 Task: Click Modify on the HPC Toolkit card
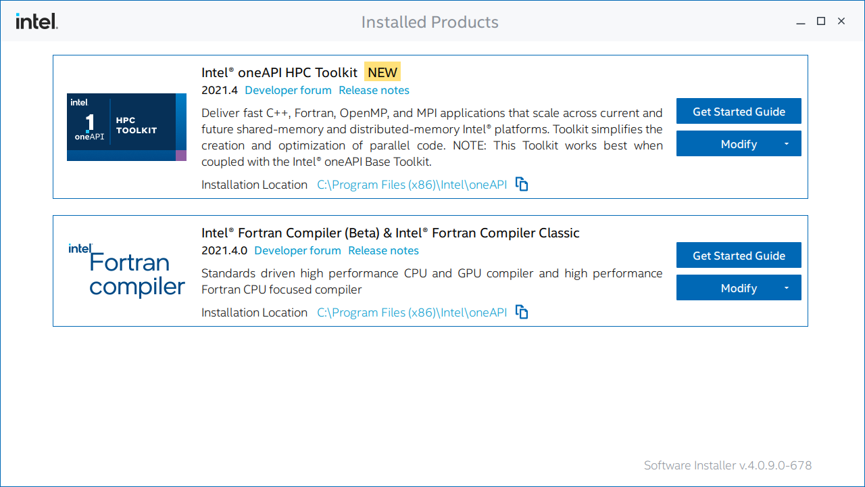pos(733,143)
